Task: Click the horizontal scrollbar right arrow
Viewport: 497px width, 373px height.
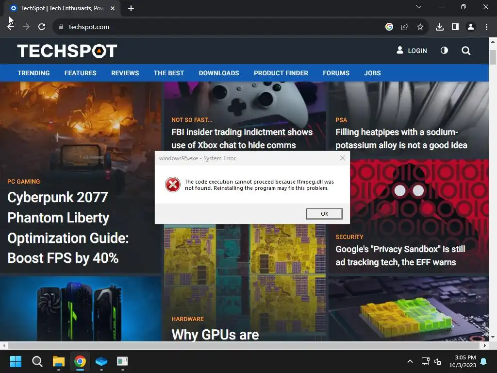Action: pyautogui.click(x=485, y=345)
